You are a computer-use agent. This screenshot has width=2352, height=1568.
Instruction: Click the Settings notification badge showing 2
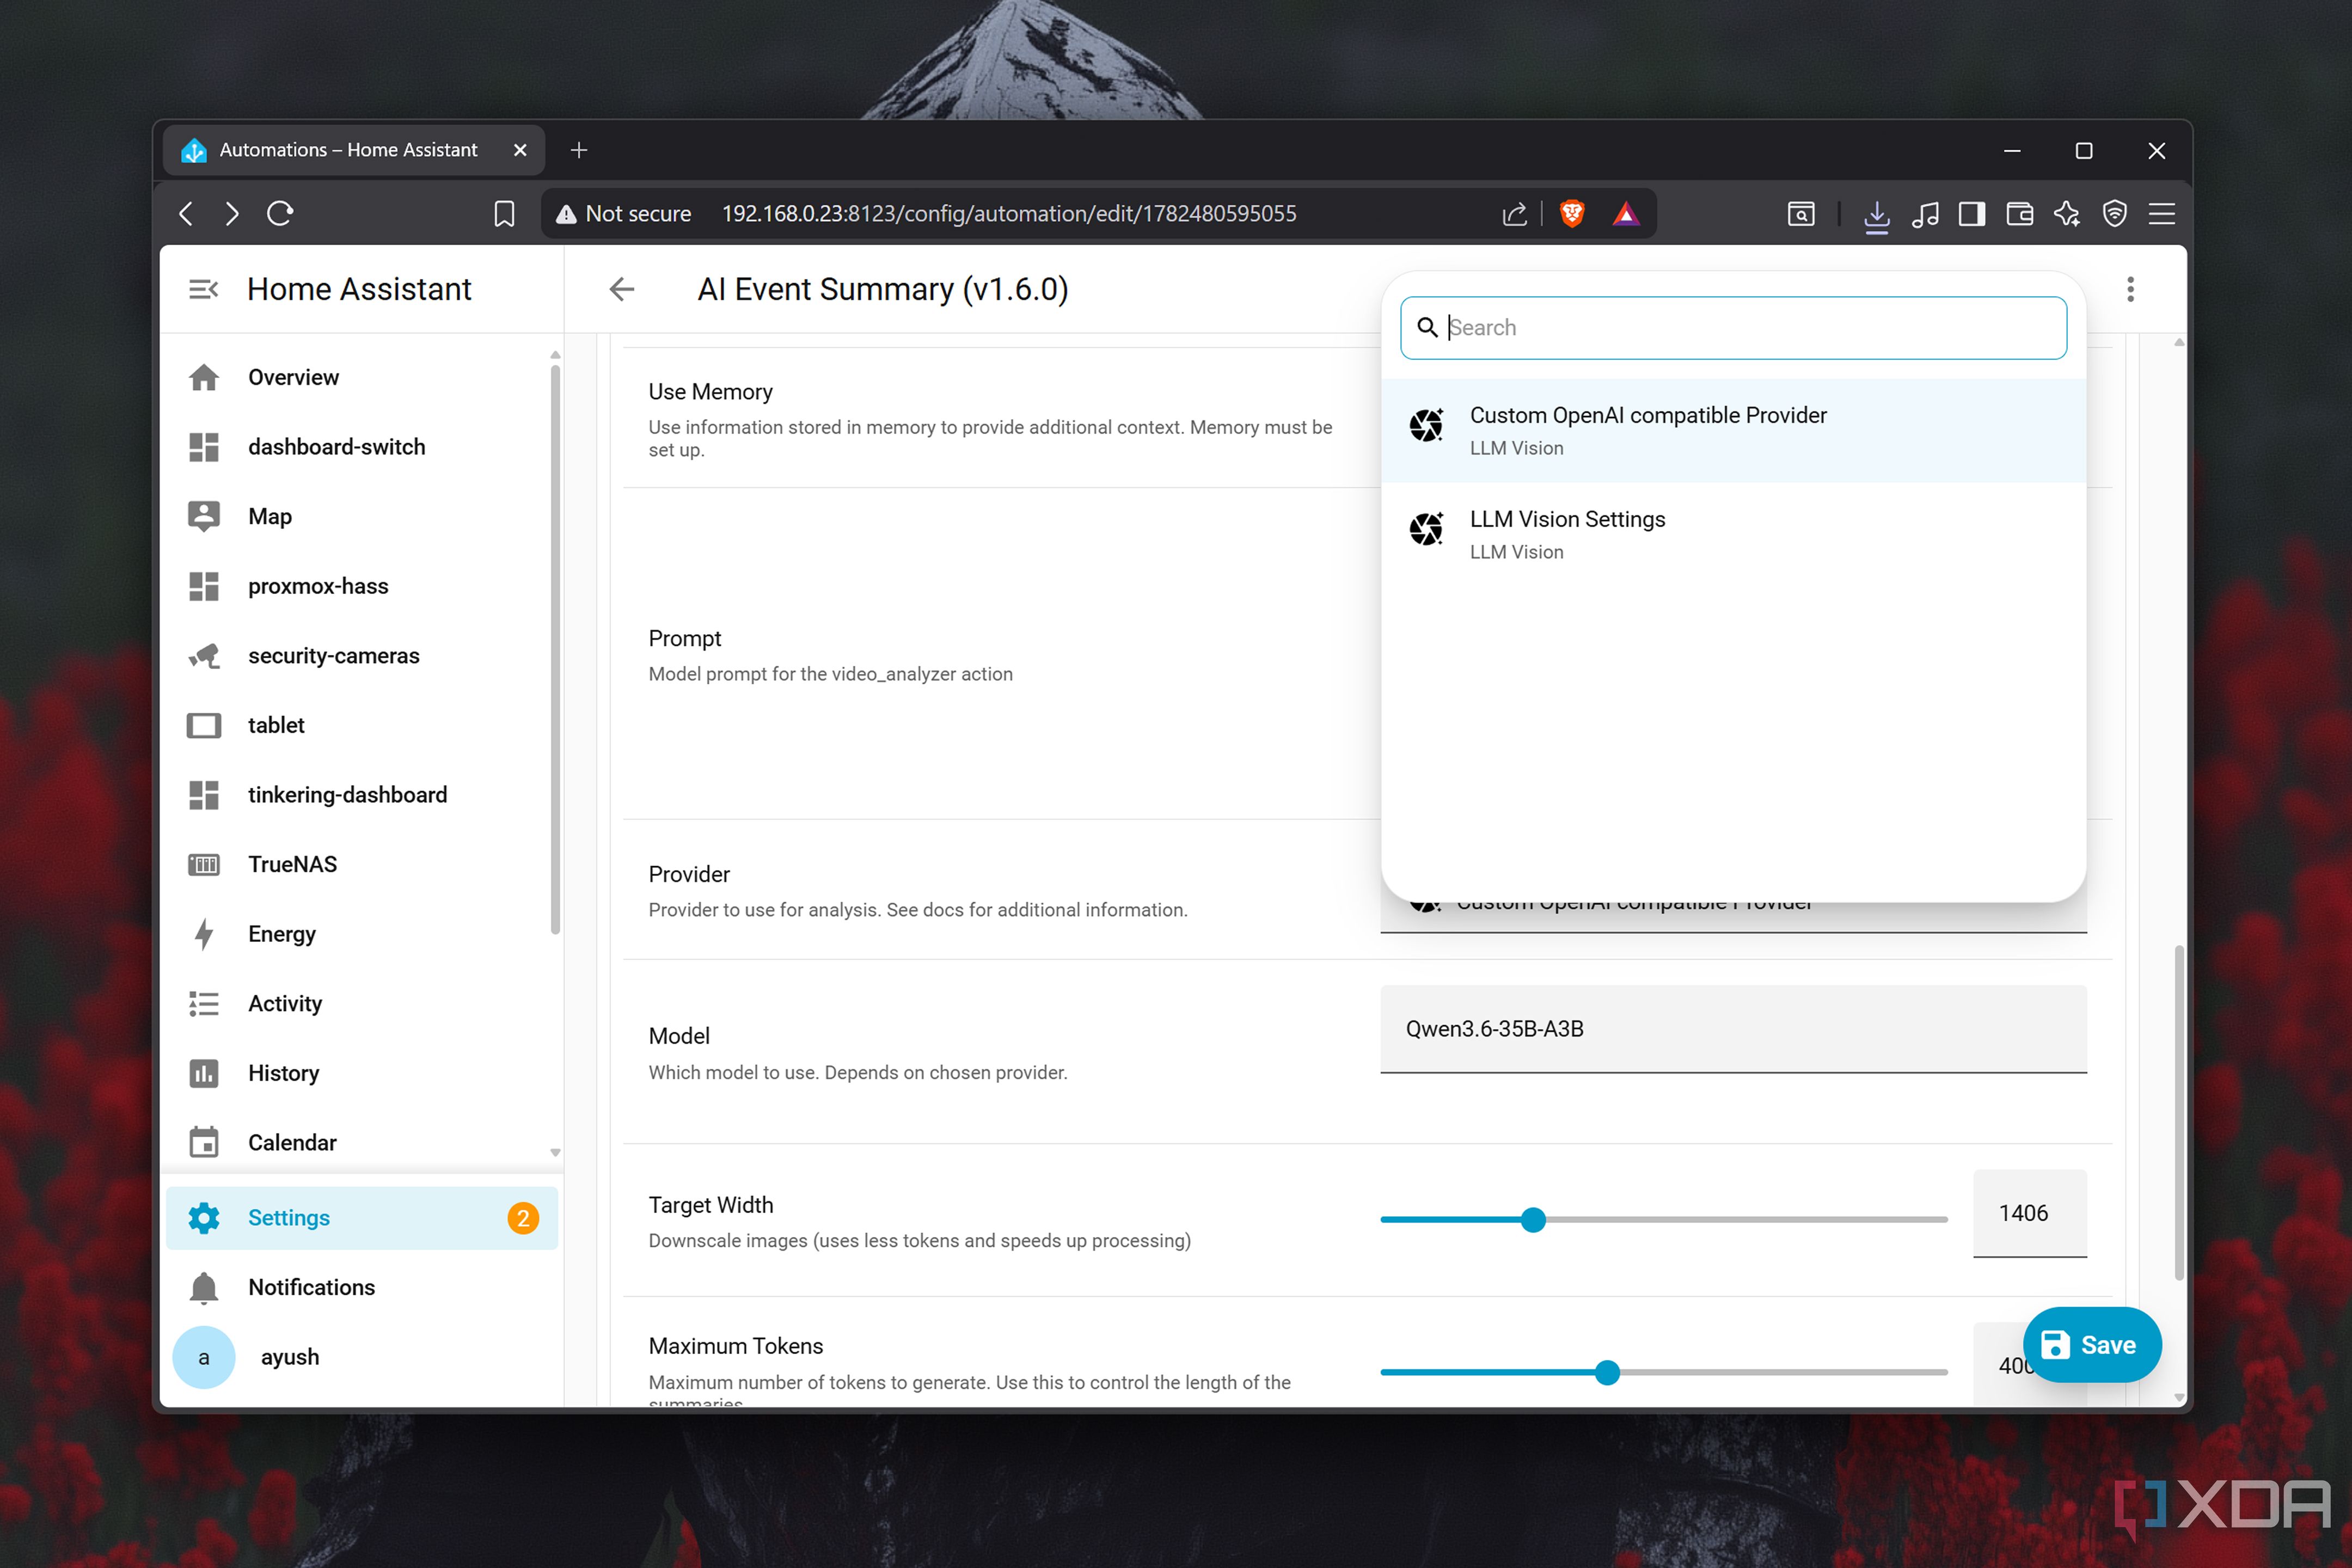pos(523,1218)
